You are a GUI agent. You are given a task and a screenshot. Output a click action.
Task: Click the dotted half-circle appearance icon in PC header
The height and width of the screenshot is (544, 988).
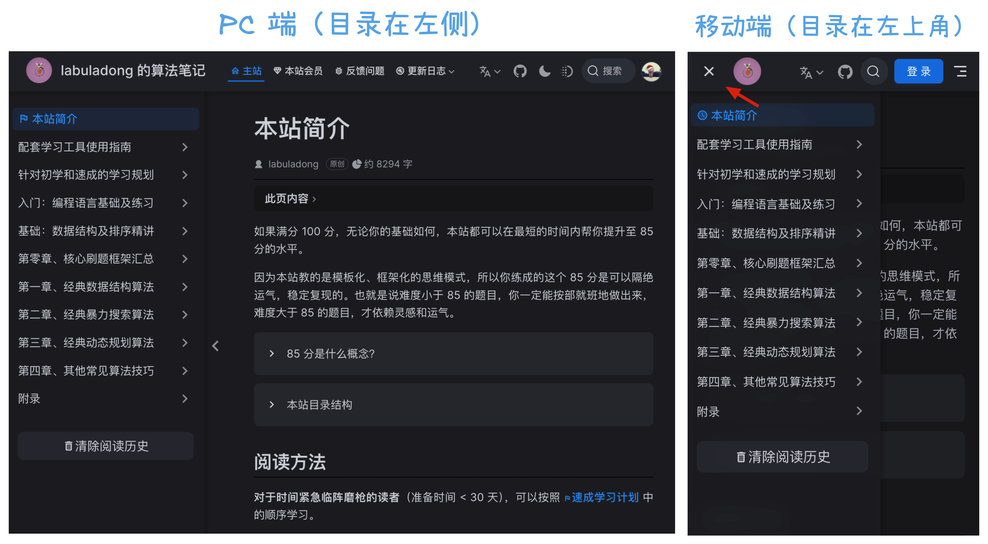[x=567, y=71]
